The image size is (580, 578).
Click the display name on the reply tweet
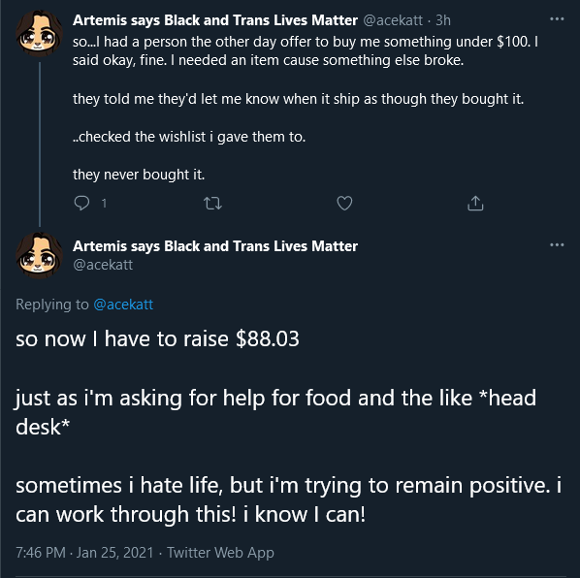(215, 246)
